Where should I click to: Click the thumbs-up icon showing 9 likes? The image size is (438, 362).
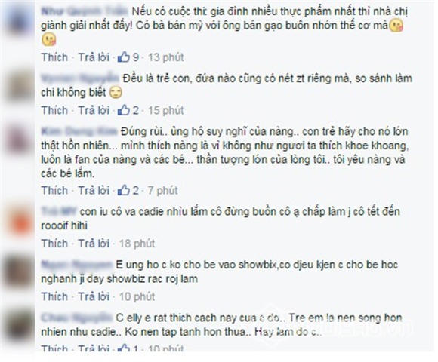point(124,57)
